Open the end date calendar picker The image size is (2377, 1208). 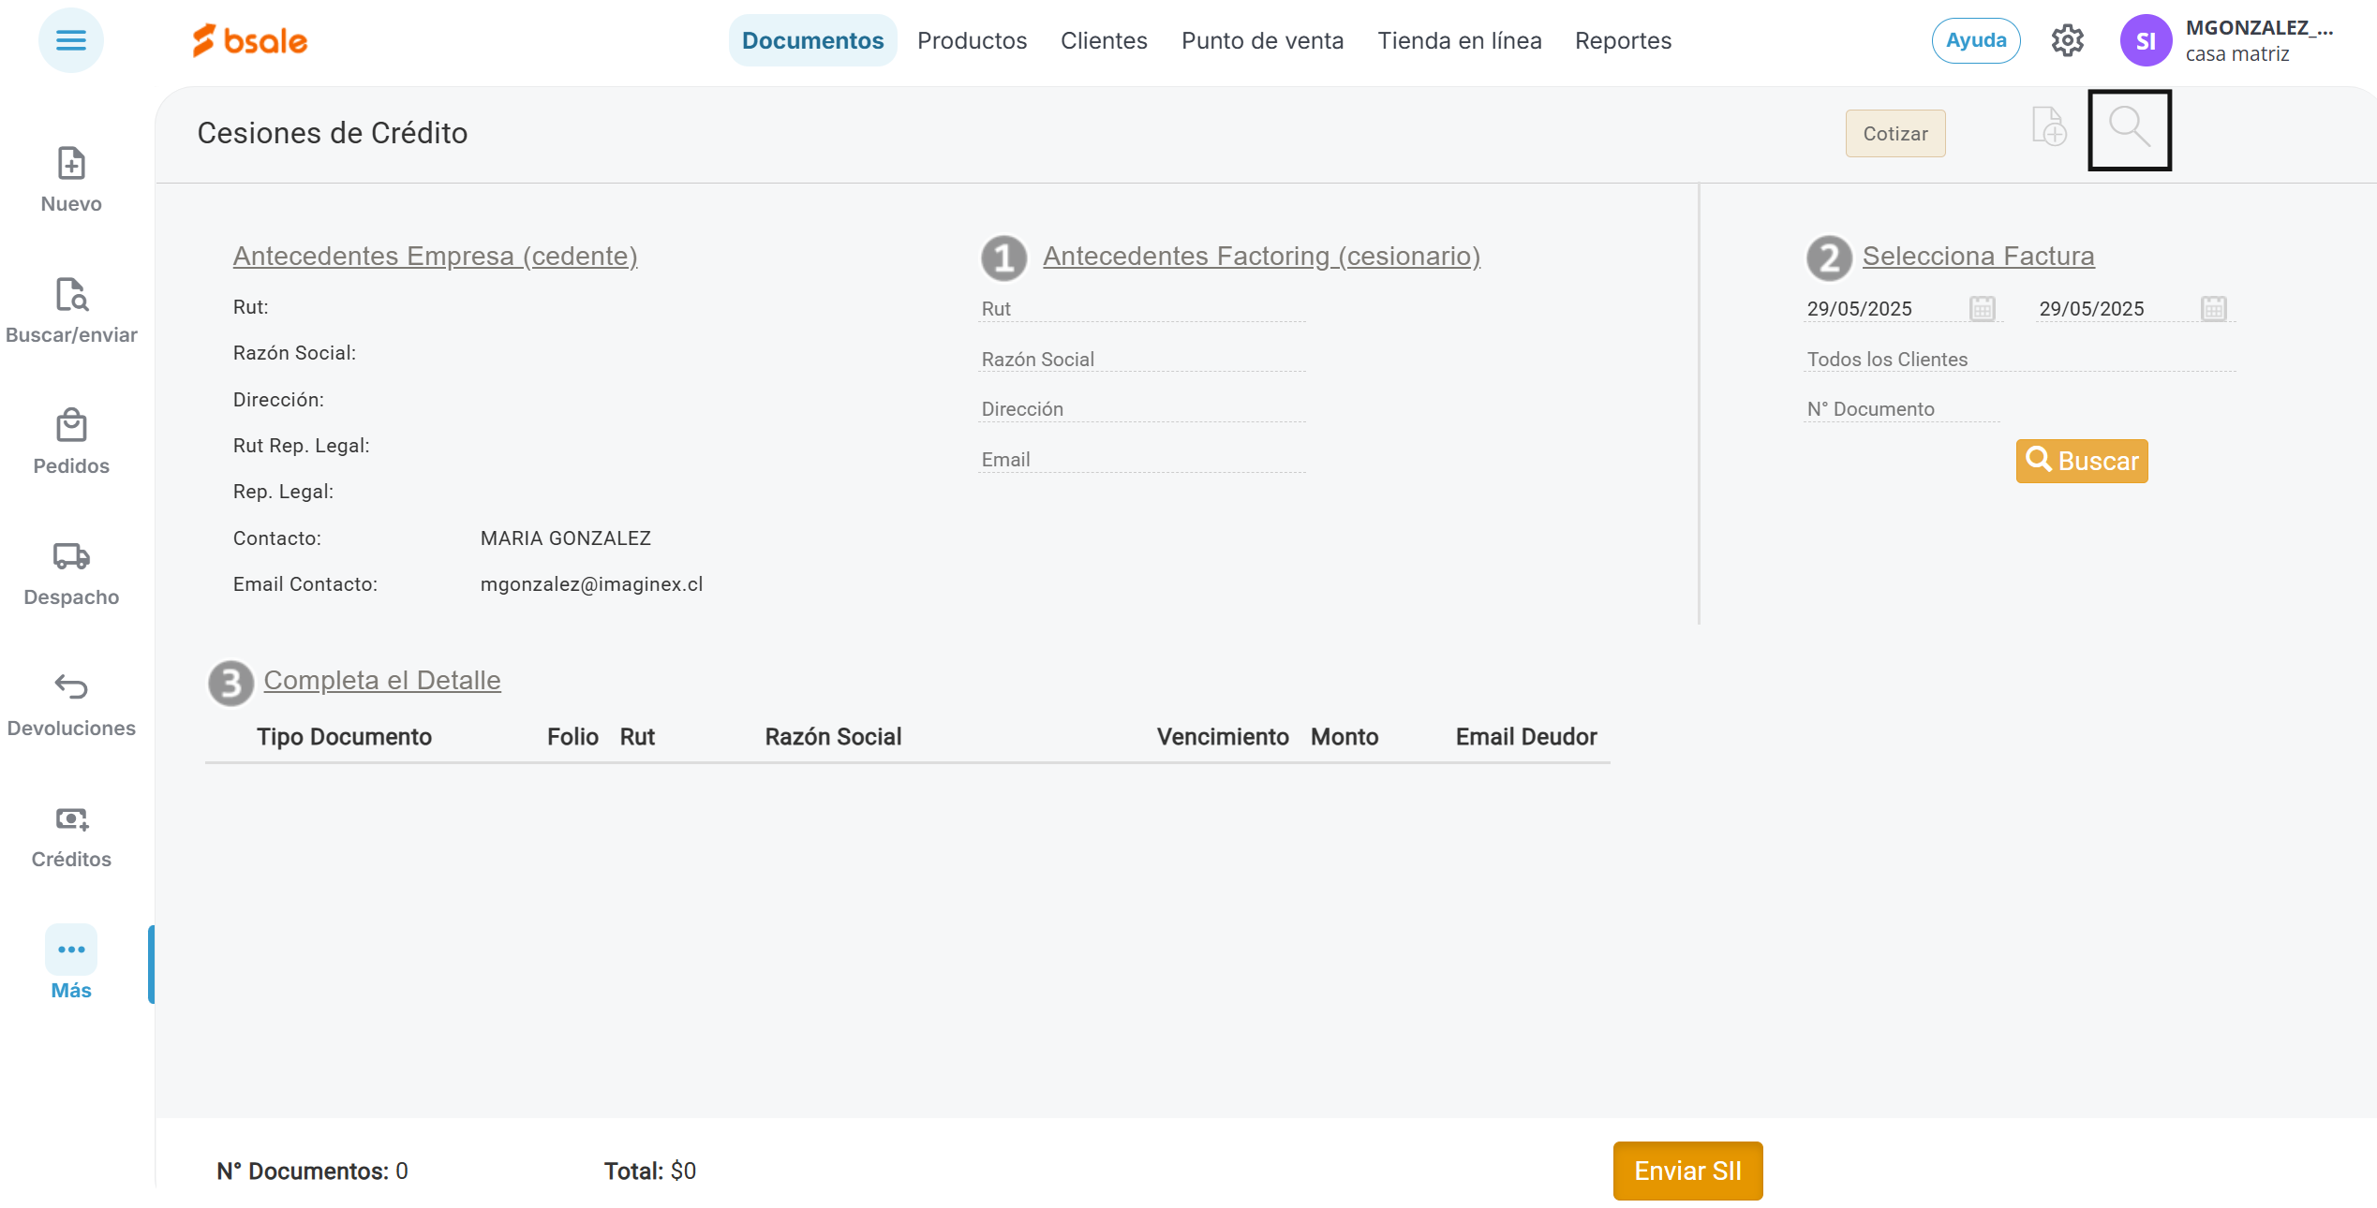tap(2213, 308)
